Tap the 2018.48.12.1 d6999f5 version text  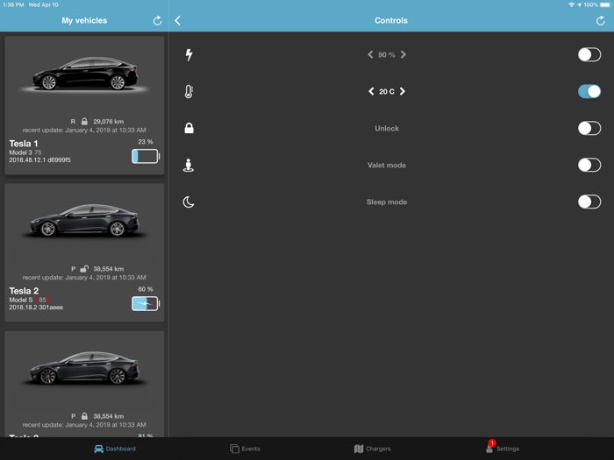click(x=40, y=160)
